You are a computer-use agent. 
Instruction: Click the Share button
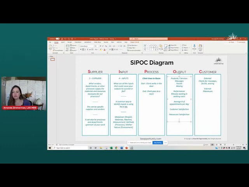[x=231, y=42]
